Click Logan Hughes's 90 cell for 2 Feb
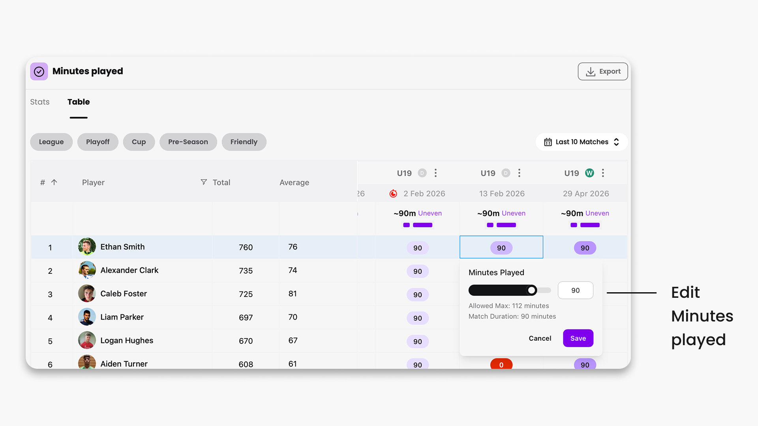The height and width of the screenshot is (426, 758). pos(418,342)
